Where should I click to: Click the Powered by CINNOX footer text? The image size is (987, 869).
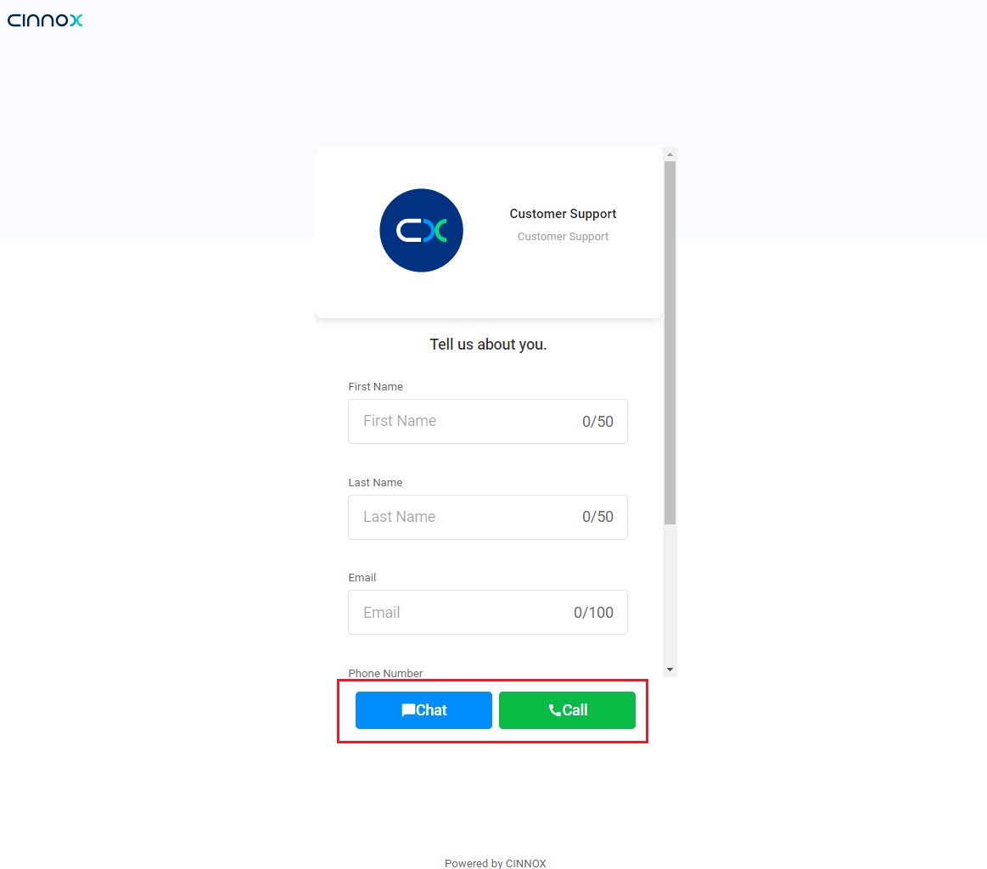click(x=496, y=863)
